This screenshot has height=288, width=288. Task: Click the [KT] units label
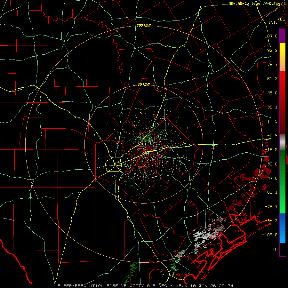(273, 22)
